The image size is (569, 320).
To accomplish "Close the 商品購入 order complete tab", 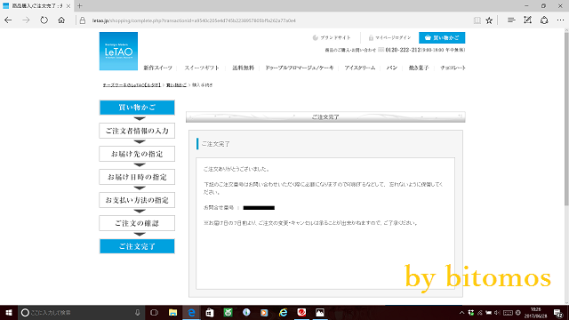I will [68, 6].
